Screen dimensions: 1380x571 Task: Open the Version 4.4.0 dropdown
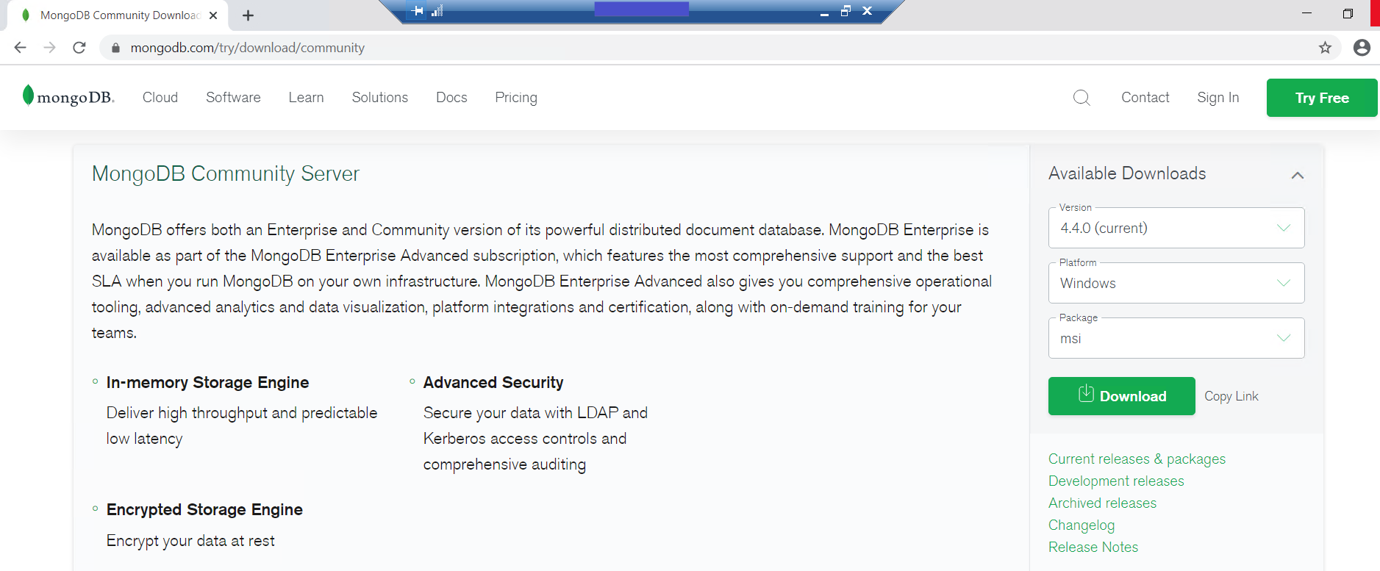[1176, 228]
